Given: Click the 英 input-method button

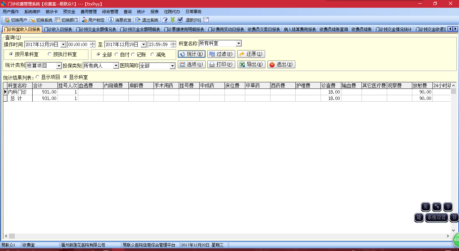Looking at the screenshot, I should pos(426,207).
